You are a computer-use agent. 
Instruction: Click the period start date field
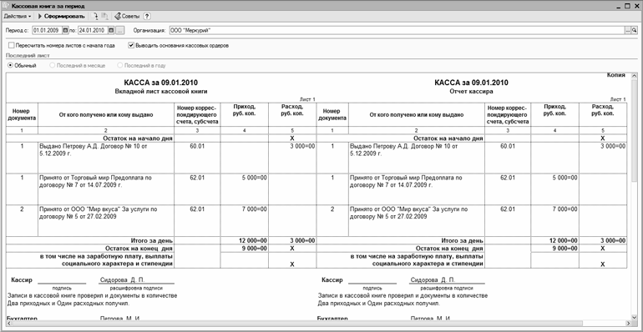(x=47, y=30)
